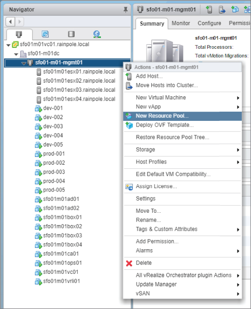
Task: Expand vRealize Orchestrator plugin Actions submenu
Action: click(238, 276)
